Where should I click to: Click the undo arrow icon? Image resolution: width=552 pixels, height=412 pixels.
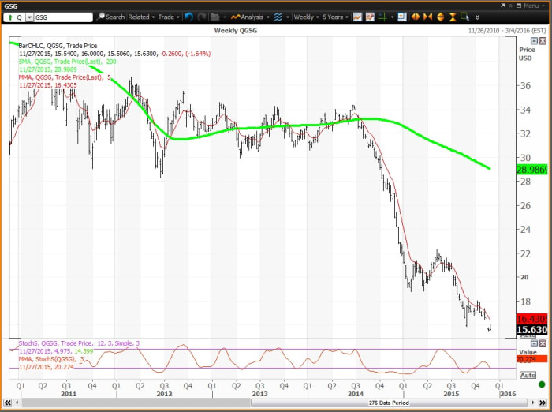189,17
